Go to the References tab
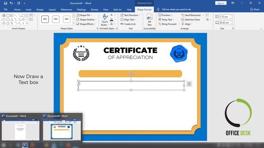Image resolution: width=264 pixels, height=148 pixels. pos(66,9)
